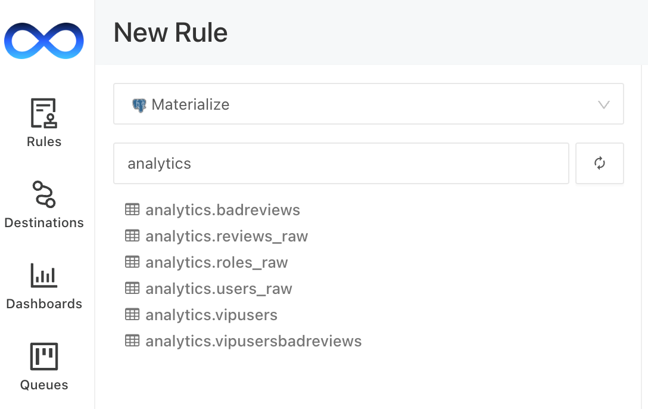Viewport: 648px width, 409px height.
Task: Choose the analytics.users_raw table
Action: 219,289
